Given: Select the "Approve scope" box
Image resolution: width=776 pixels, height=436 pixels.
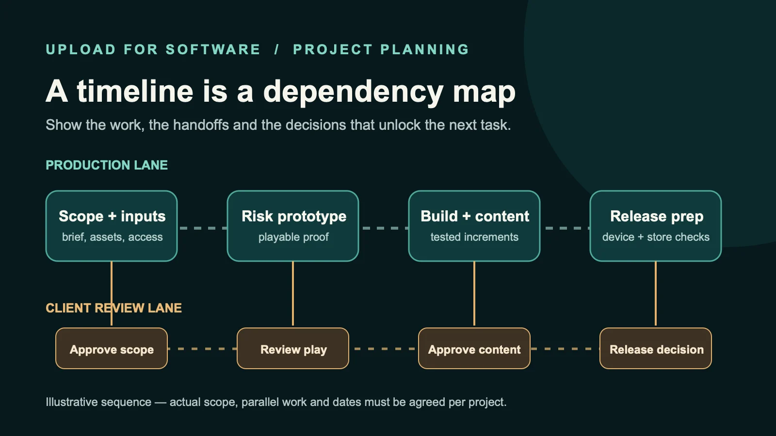Looking at the screenshot, I should pos(112,348).
